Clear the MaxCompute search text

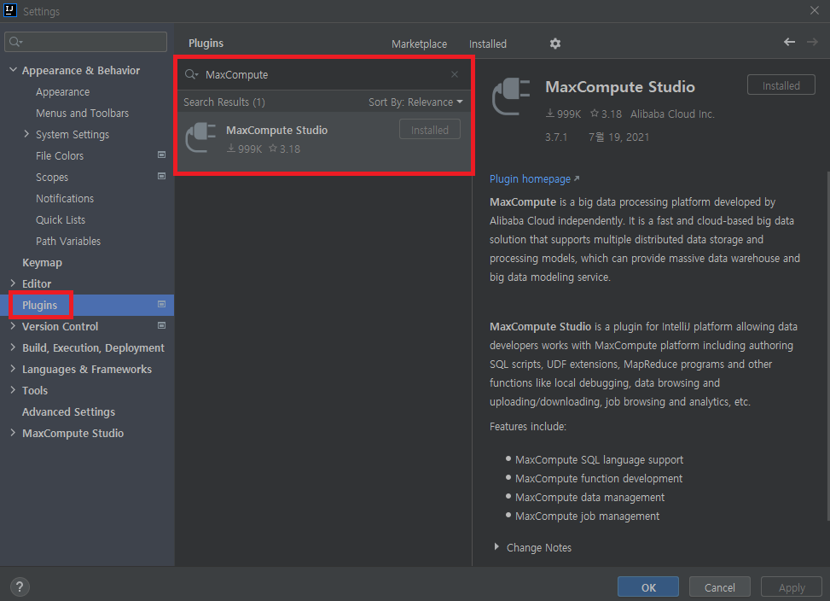(x=455, y=75)
